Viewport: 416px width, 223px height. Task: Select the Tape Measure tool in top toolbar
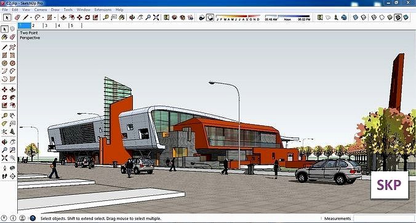click(106, 17)
